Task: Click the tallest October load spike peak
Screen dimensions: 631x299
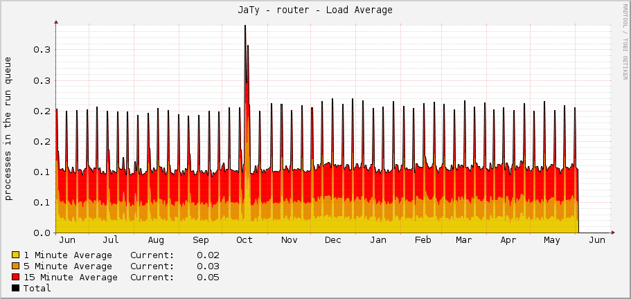Action: (x=245, y=26)
